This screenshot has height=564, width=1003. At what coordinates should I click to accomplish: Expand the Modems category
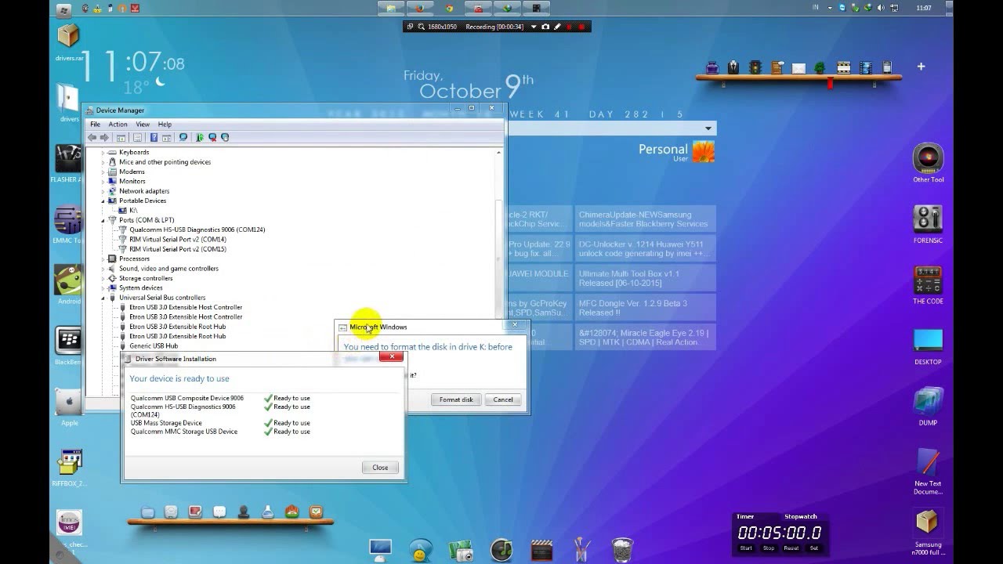coord(103,172)
